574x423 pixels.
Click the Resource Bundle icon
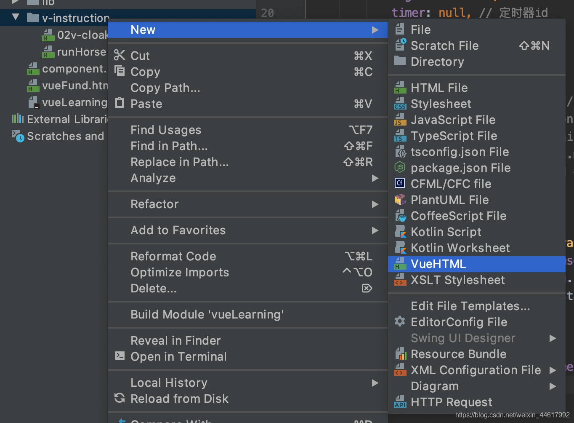pyautogui.click(x=400, y=354)
